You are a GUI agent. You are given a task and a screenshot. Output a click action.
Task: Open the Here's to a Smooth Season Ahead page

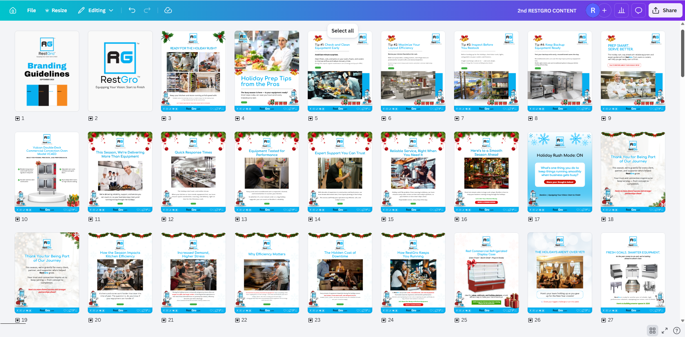tap(487, 172)
